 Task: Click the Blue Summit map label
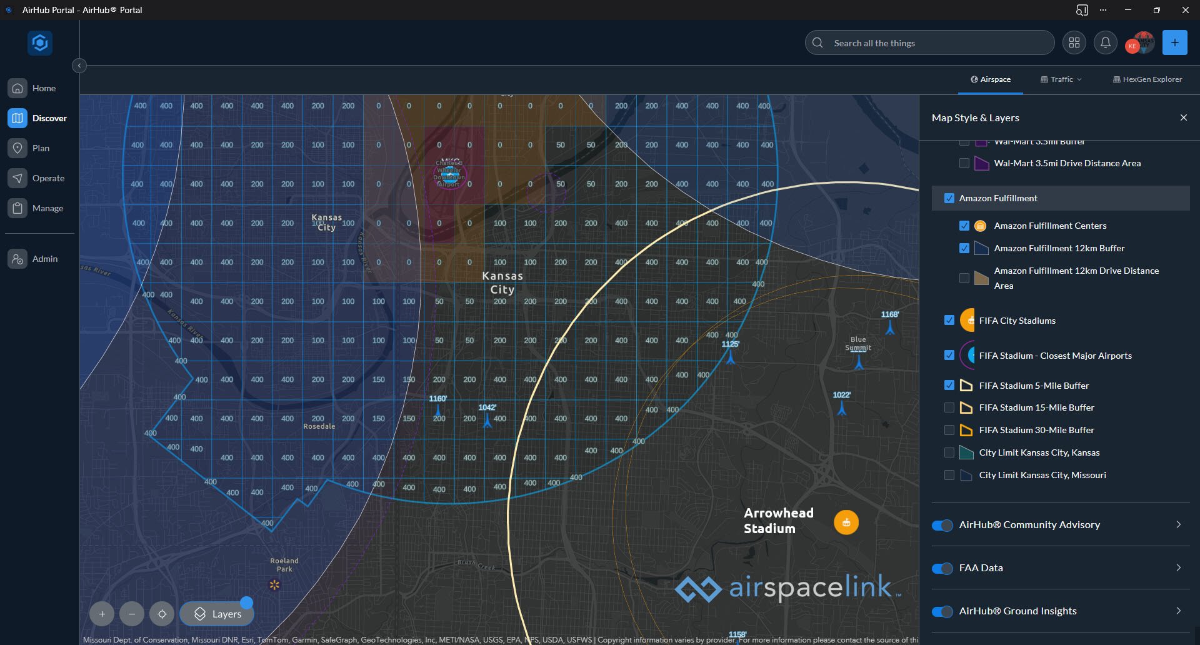[858, 344]
